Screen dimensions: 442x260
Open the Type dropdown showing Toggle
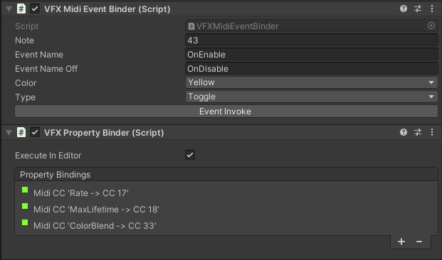coord(312,97)
